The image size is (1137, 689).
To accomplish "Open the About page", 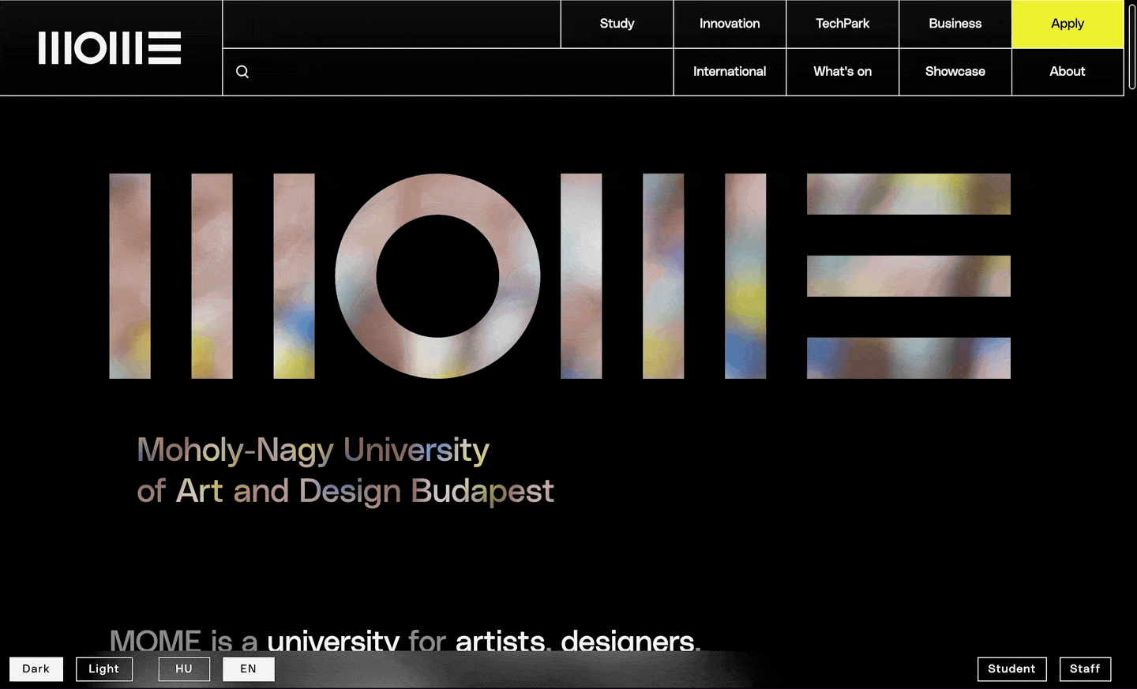I will [x=1068, y=72].
